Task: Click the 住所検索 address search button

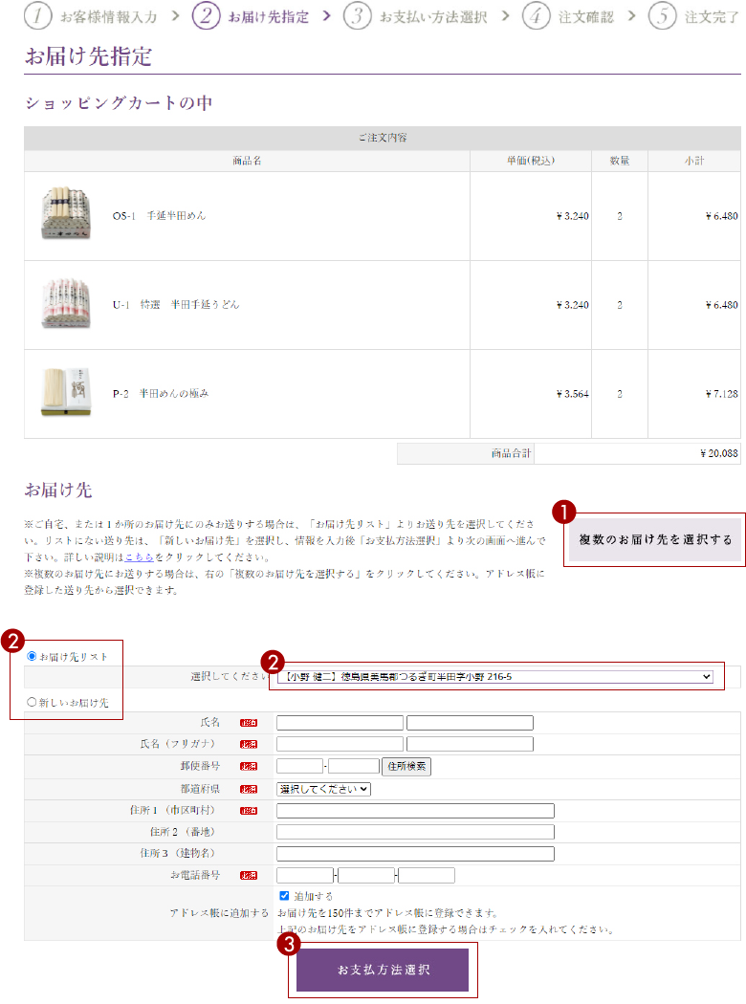Action: pyautogui.click(x=406, y=766)
